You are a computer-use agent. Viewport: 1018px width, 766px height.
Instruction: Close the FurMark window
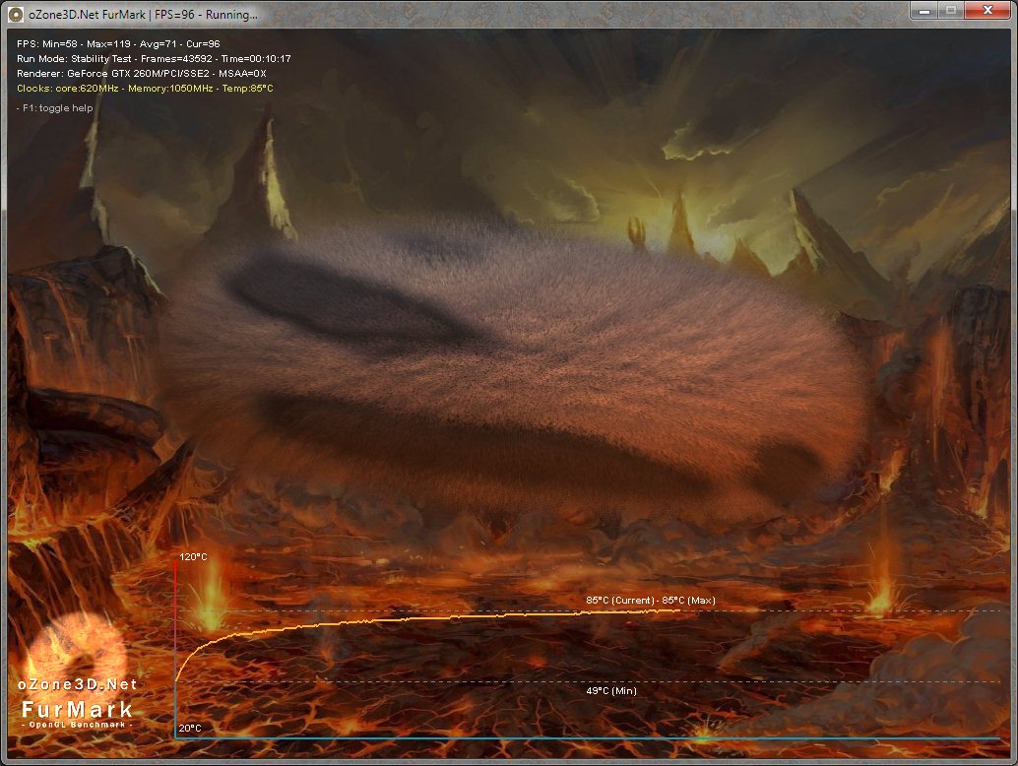coord(987,11)
